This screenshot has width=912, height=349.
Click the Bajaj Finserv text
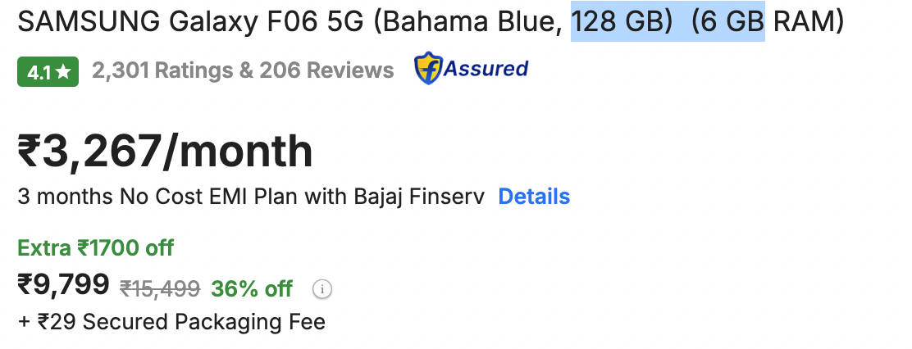[420, 197]
